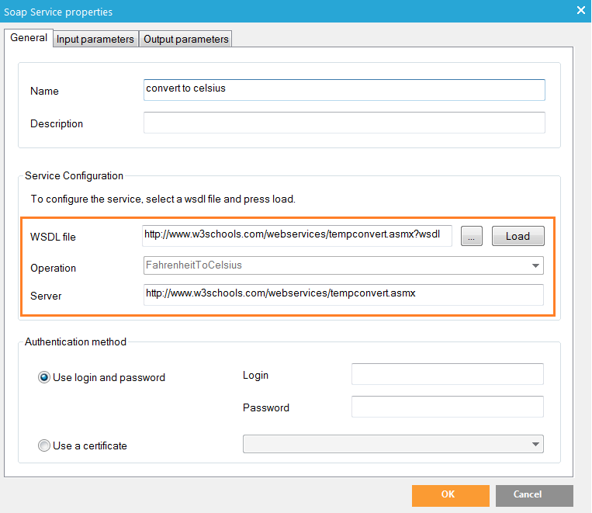Click the Cancel button
592x513 pixels.
pyautogui.click(x=534, y=495)
